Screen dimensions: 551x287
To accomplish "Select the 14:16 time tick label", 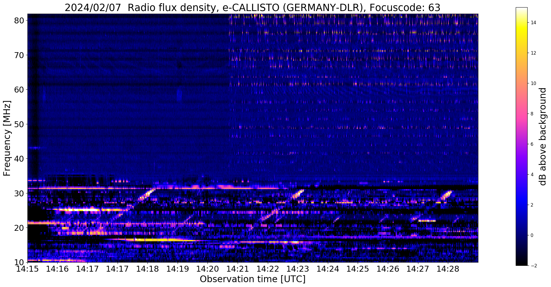I will click(x=58, y=269).
